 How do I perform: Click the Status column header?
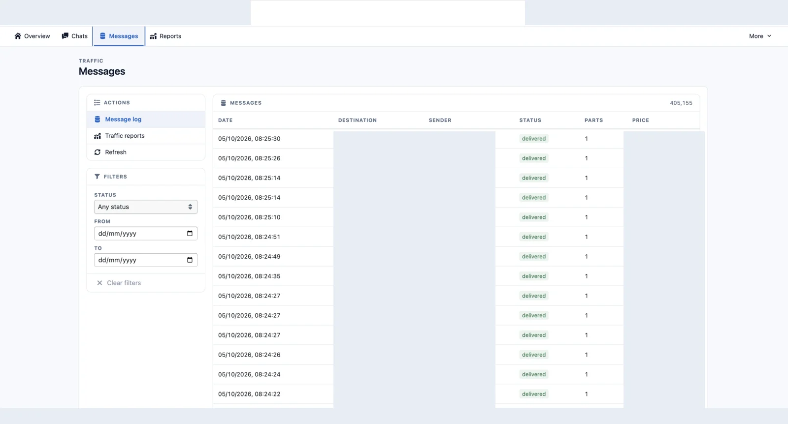530,120
